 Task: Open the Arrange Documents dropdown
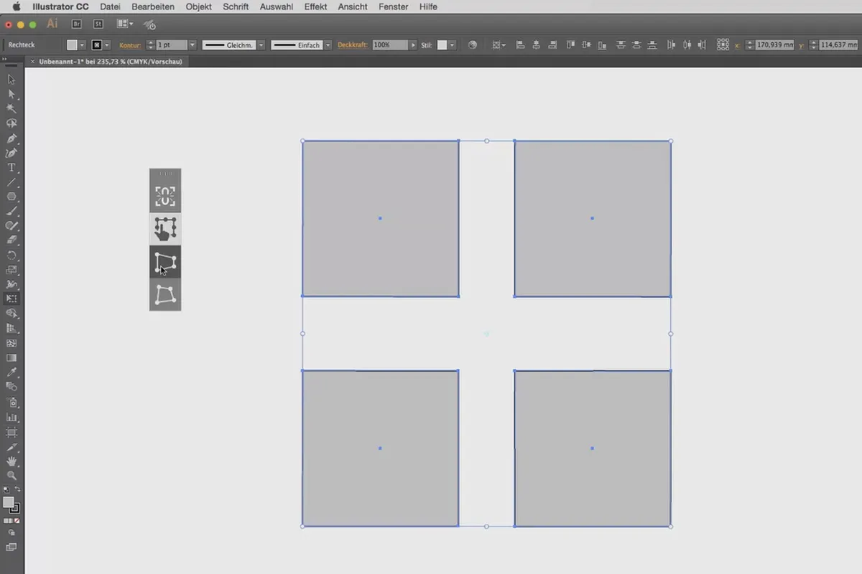(125, 24)
